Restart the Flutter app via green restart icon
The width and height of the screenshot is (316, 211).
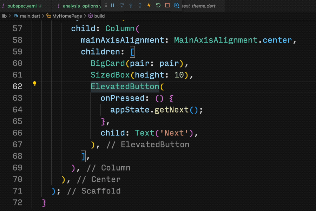[158, 5]
